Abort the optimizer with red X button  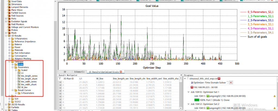coord(231,82)
